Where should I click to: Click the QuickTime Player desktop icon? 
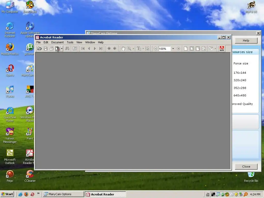pyautogui.click(x=10, y=114)
